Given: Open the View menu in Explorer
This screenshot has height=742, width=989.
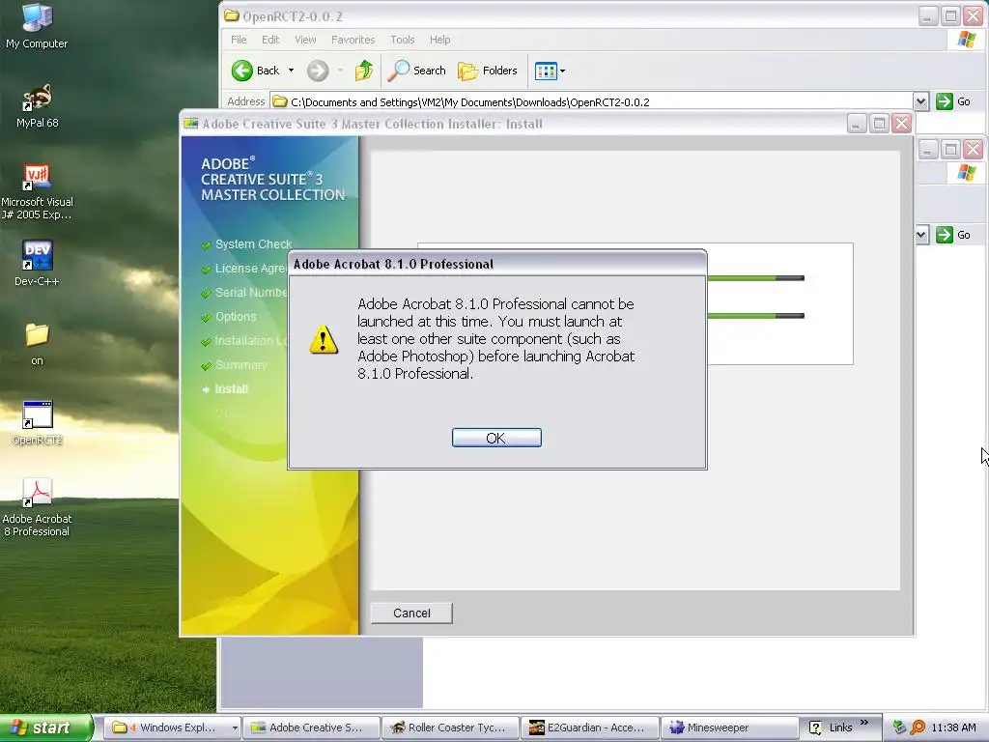Looking at the screenshot, I should click(x=305, y=40).
